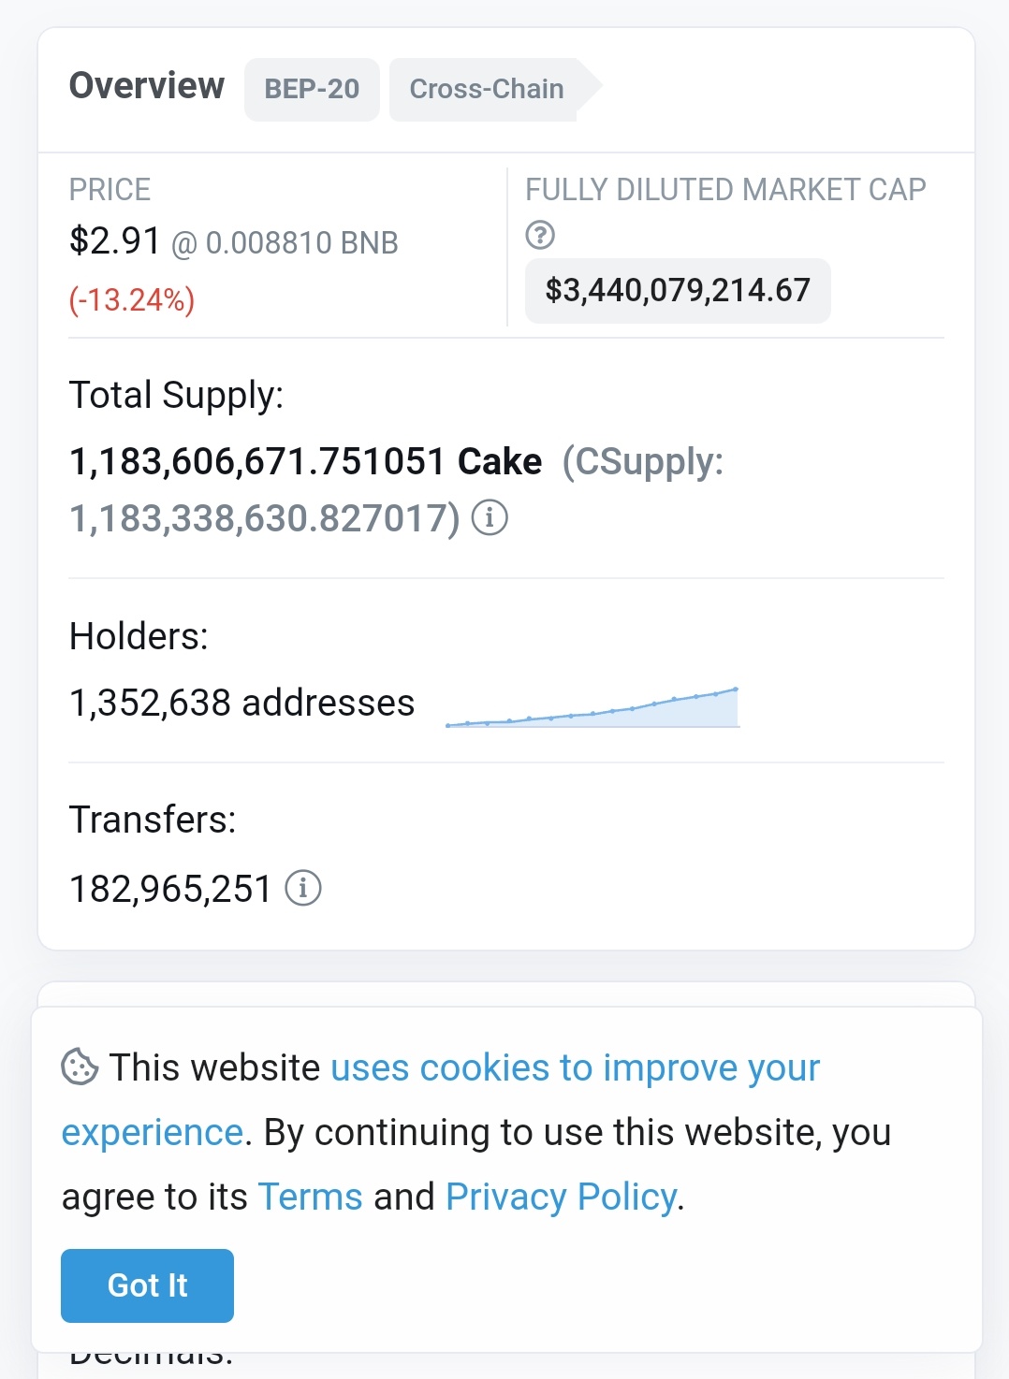
Task: Select the Cross-Chain tag
Action: tap(487, 89)
